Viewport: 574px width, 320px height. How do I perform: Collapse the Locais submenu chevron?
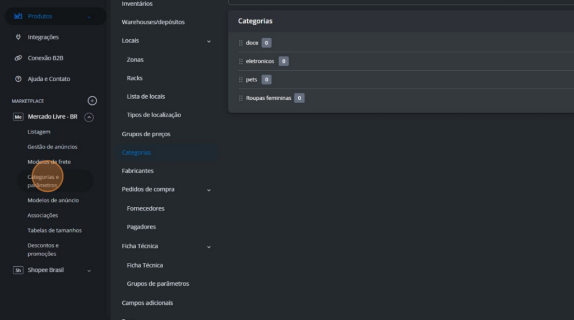(x=209, y=41)
